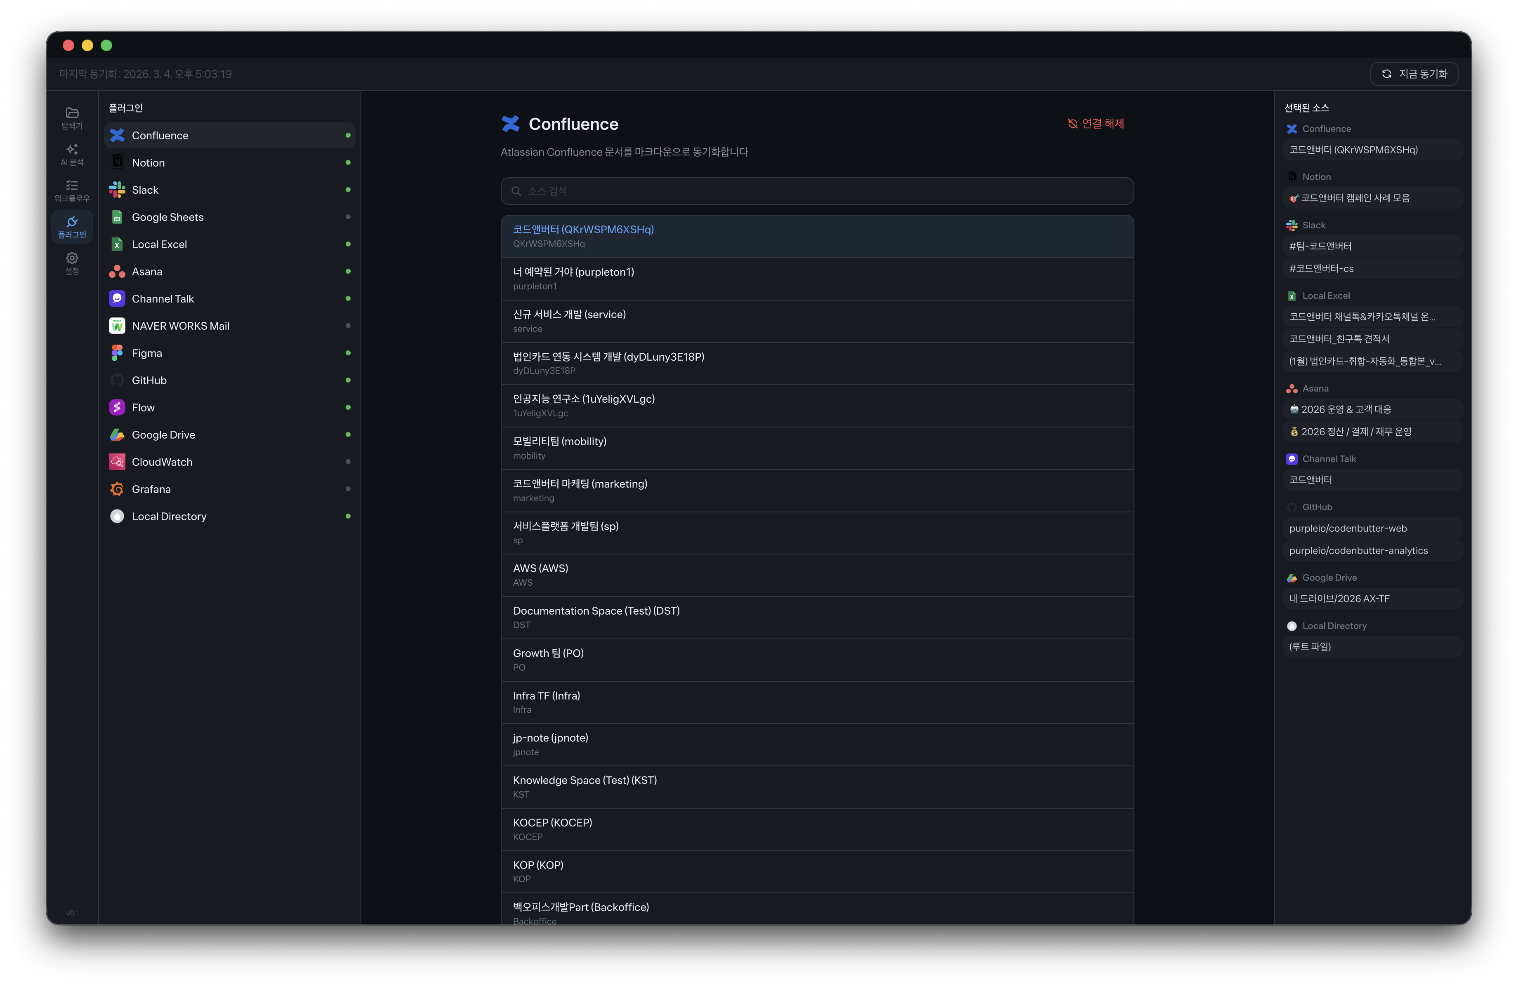The height and width of the screenshot is (986, 1518).
Task: Select the Figma plugin icon
Action: click(x=118, y=353)
